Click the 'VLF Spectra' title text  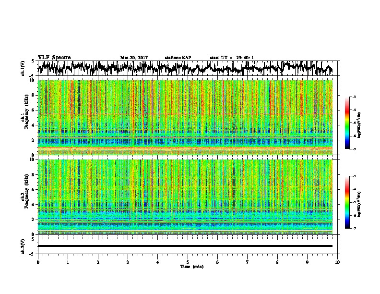(54, 58)
